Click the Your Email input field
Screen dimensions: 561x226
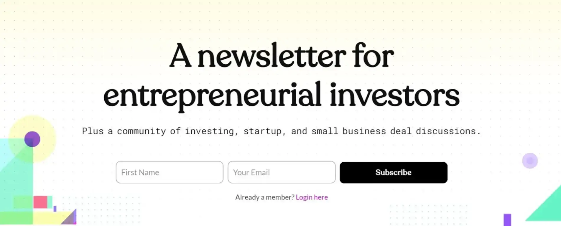[281, 172]
